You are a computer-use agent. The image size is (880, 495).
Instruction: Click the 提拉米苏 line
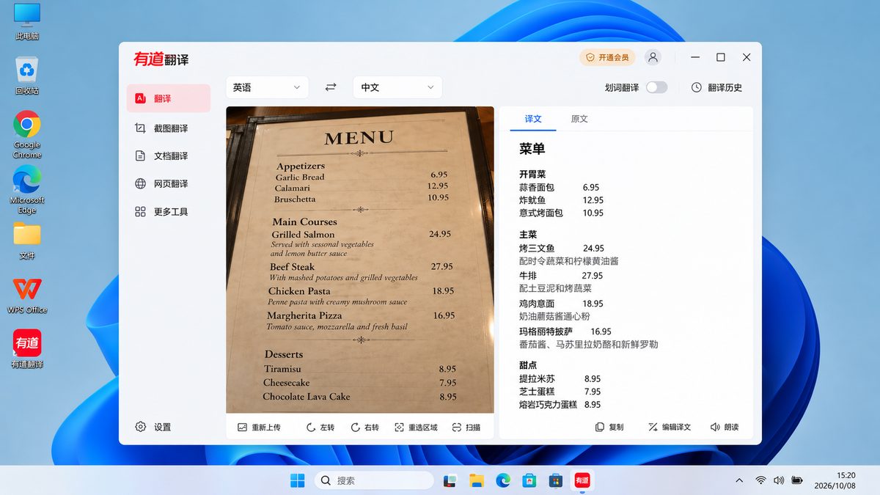pos(560,379)
